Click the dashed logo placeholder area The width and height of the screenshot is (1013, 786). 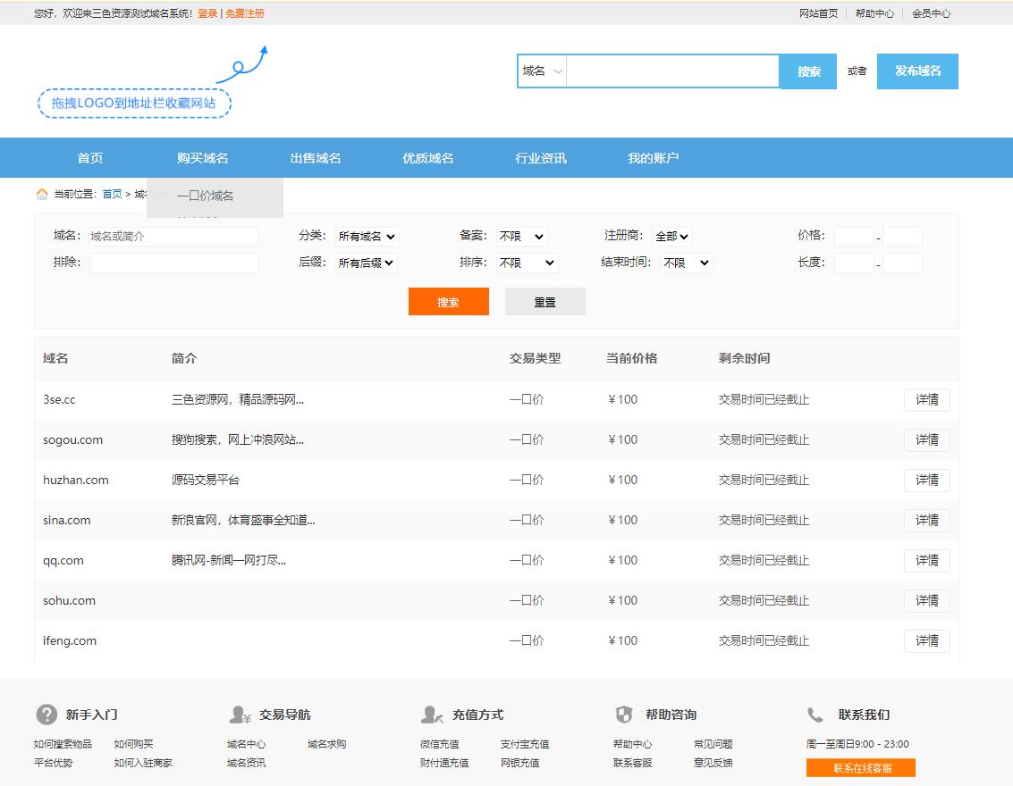[x=134, y=104]
